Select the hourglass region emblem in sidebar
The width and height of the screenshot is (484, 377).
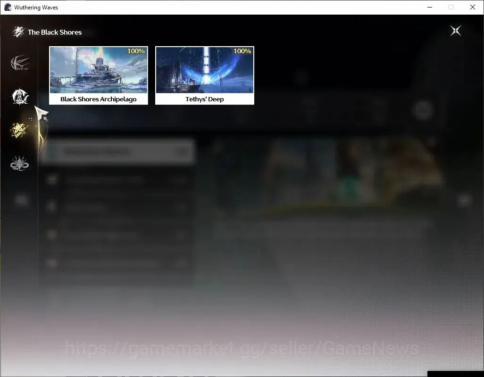(x=20, y=97)
